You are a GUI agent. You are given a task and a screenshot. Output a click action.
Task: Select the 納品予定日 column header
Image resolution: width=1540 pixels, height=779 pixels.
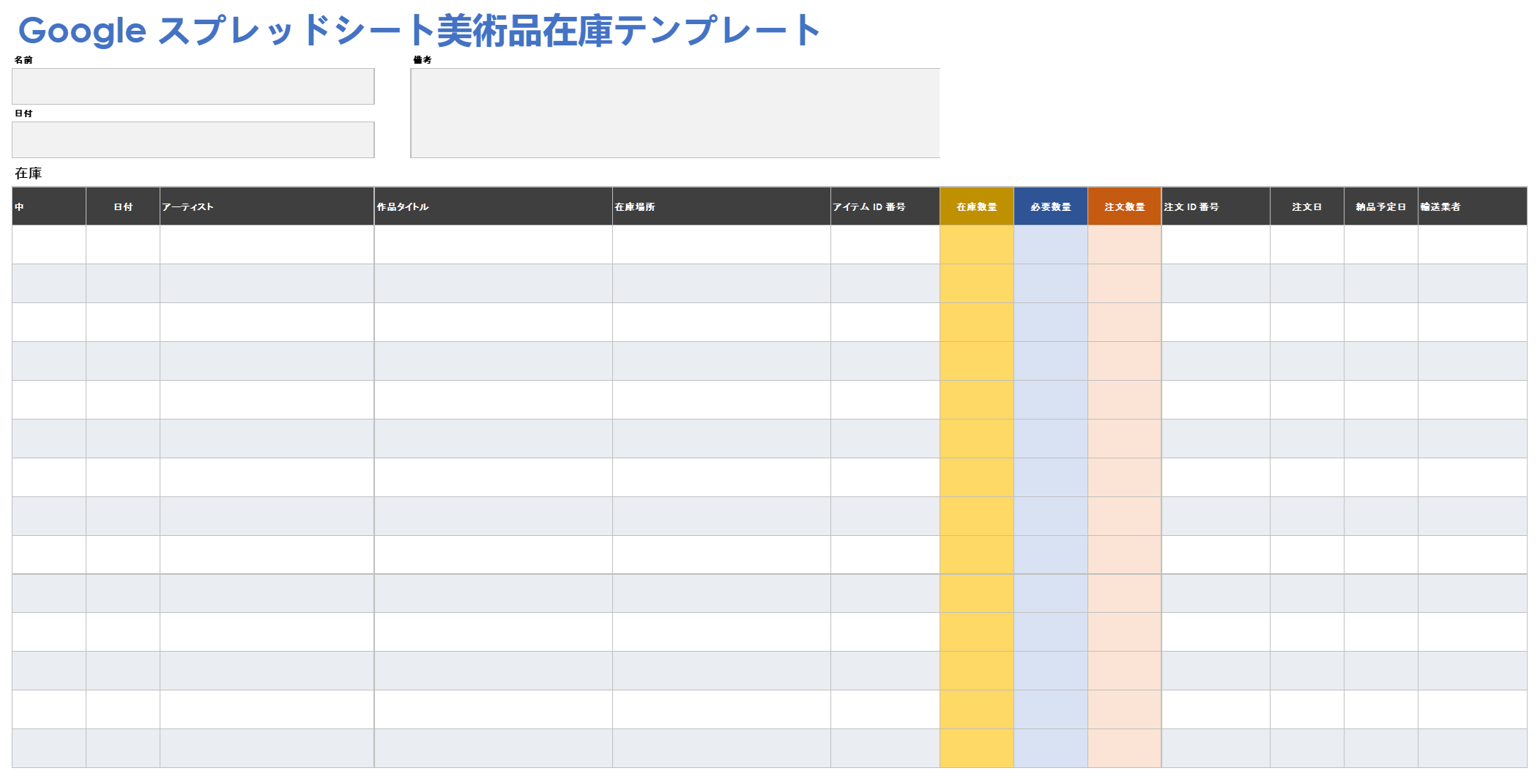click(1381, 206)
